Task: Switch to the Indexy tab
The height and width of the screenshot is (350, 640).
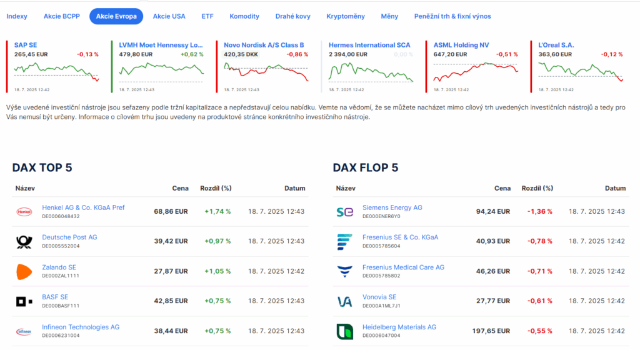Action: [17, 16]
